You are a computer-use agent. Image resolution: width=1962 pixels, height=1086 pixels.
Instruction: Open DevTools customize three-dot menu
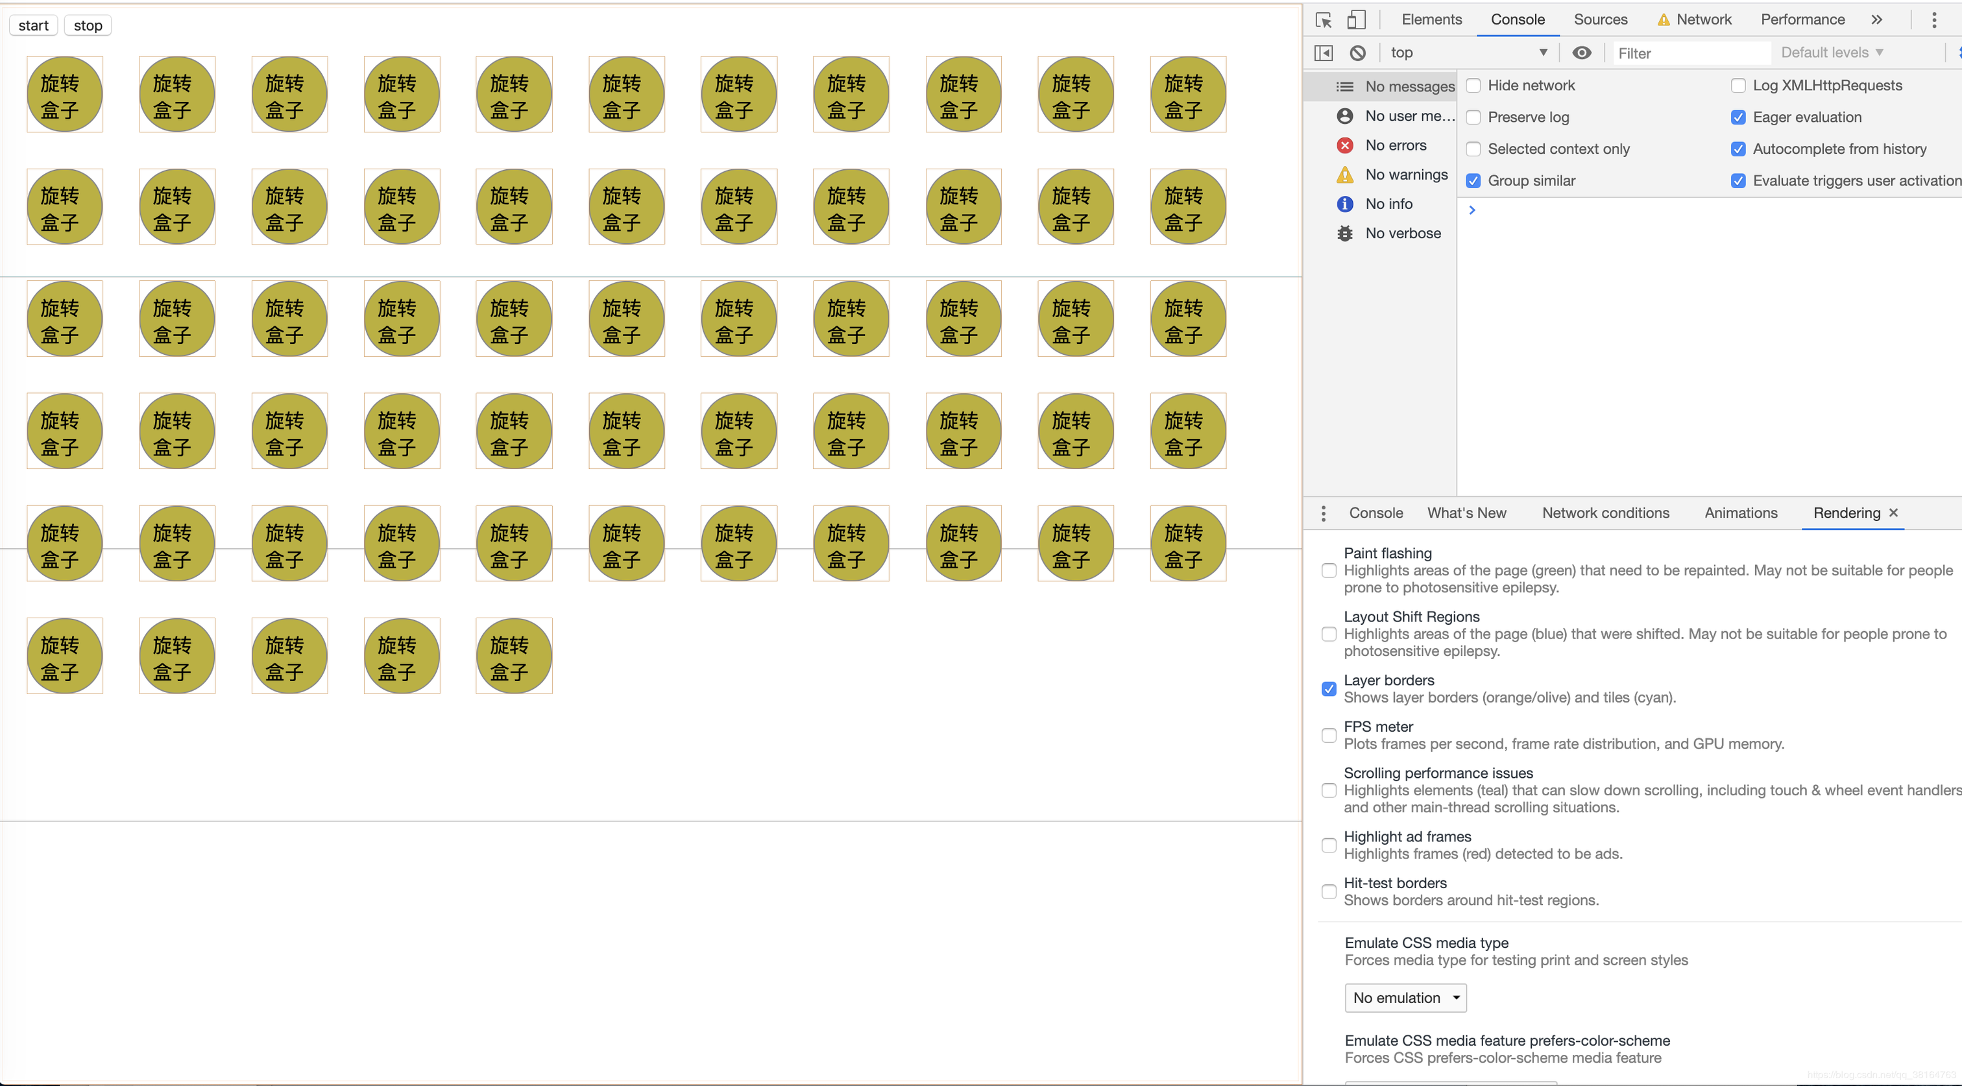click(1934, 20)
